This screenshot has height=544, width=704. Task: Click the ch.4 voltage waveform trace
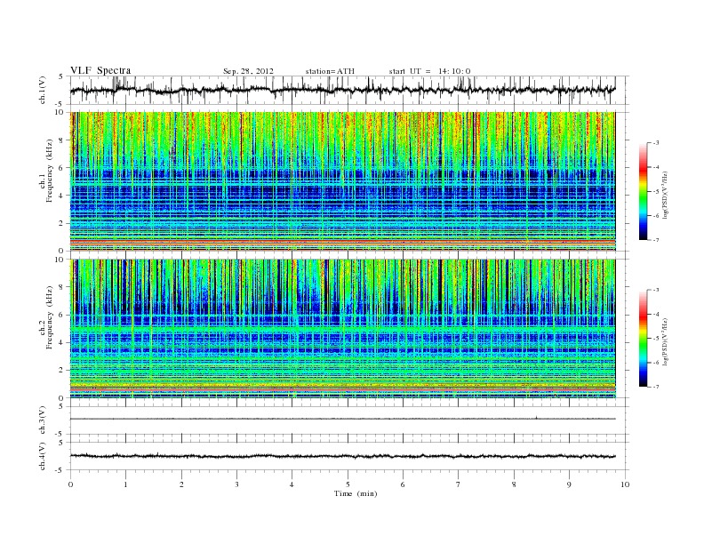pos(343,456)
